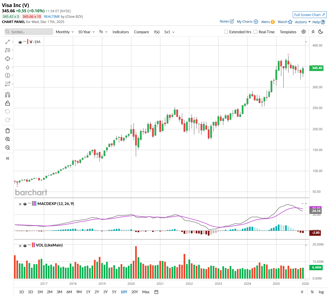Open the Indicators menu
Image resolution: width=327 pixels, height=296 pixels.
click(120, 32)
